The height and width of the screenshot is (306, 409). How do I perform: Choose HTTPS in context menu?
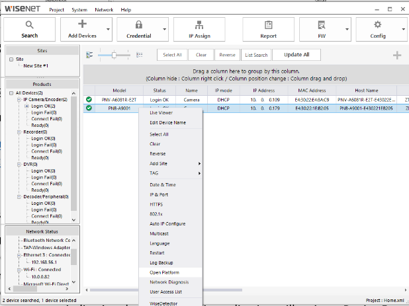(x=171, y=204)
